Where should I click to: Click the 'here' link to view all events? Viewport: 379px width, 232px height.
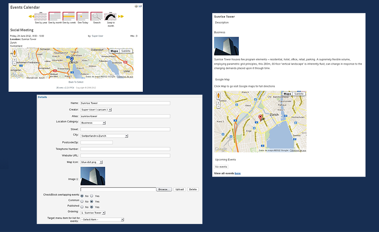click(238, 173)
